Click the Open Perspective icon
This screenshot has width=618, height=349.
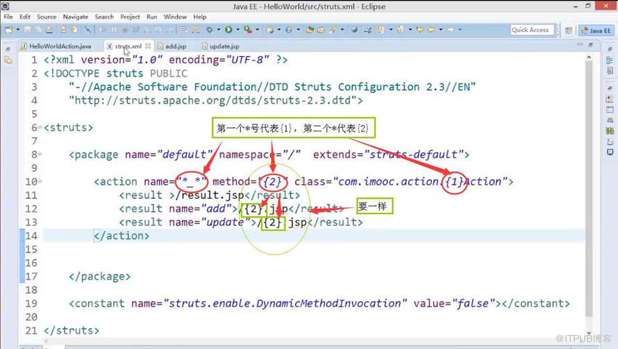(x=568, y=30)
